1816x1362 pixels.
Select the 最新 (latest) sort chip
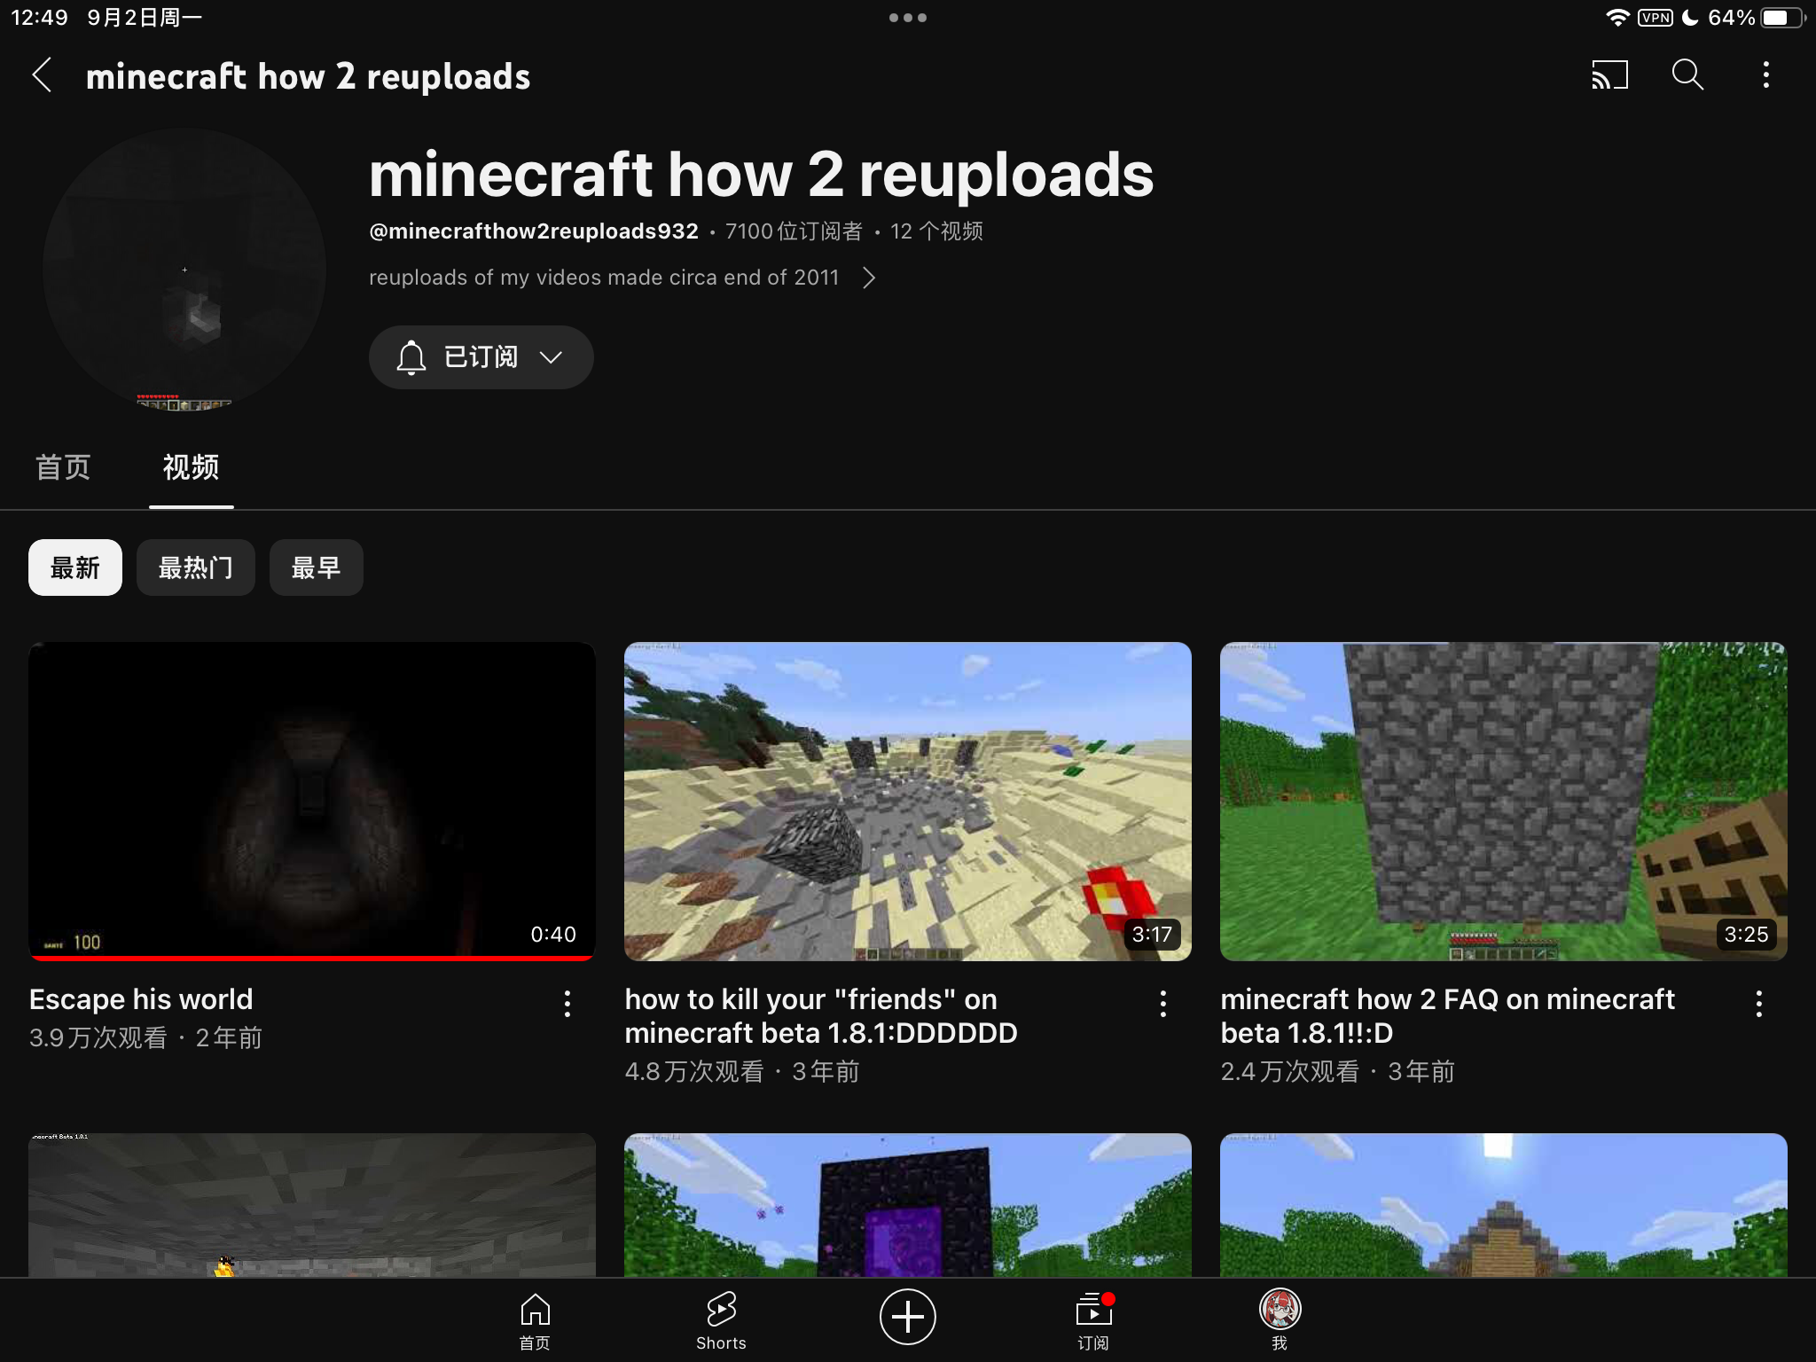pos(75,567)
